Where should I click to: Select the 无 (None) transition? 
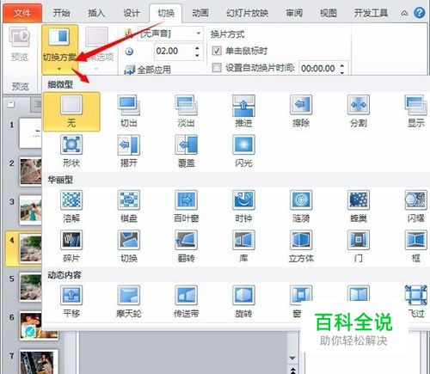(x=71, y=112)
